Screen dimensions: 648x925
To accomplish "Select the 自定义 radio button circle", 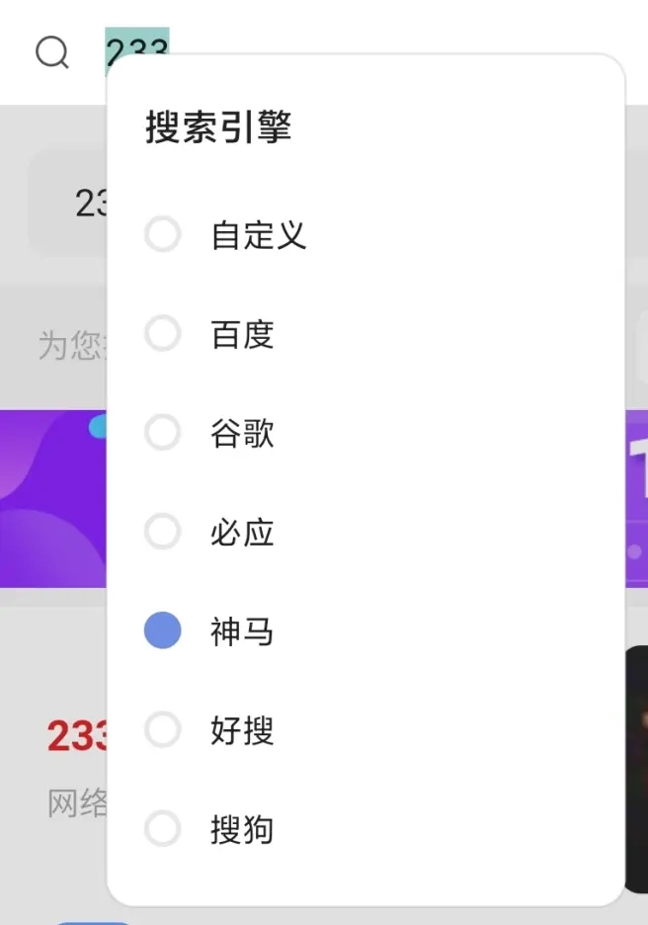I will 163,235.
